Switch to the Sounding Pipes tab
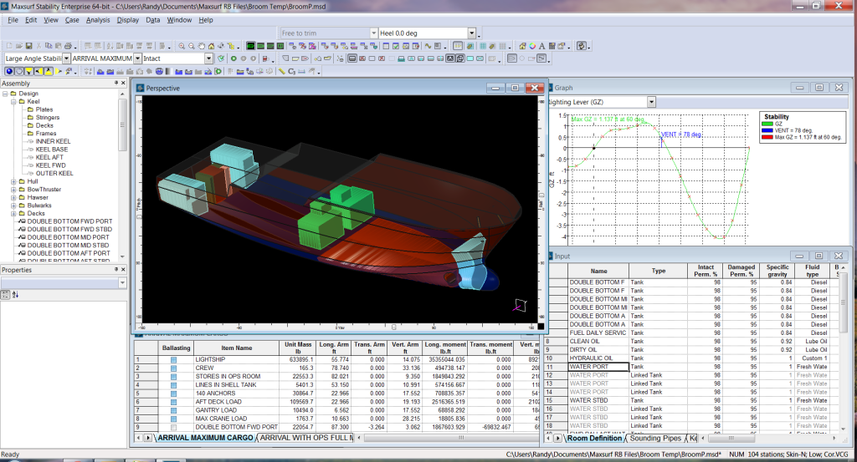Image resolution: width=857 pixels, height=462 pixels. 655,438
